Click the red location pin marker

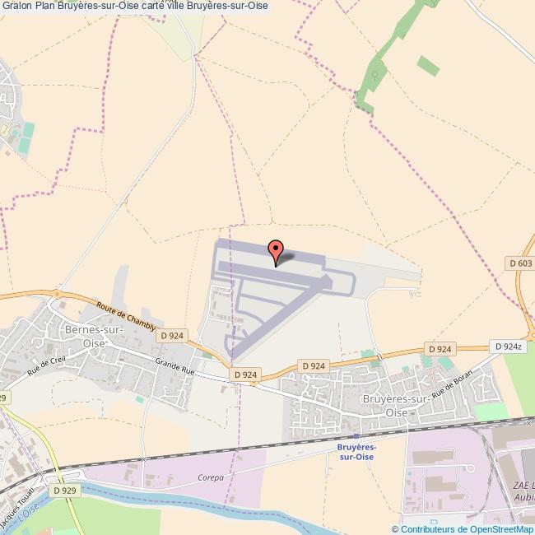click(x=276, y=253)
